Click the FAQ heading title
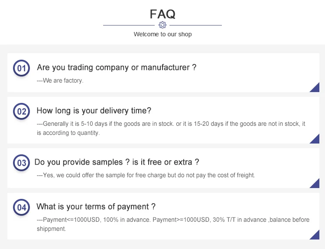The image size is (325, 249). tap(162, 14)
